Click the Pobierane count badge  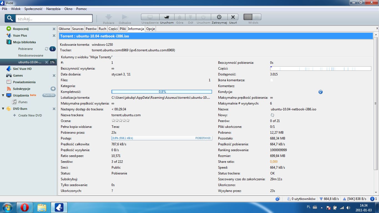(x=52, y=49)
